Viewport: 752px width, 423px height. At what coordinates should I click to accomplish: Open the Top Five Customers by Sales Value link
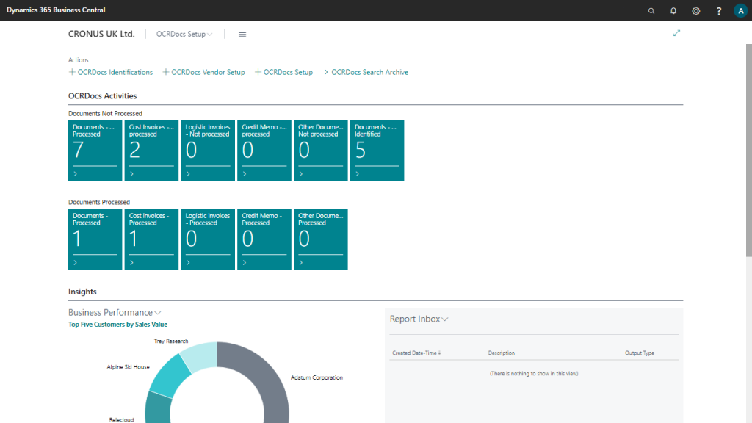117,324
